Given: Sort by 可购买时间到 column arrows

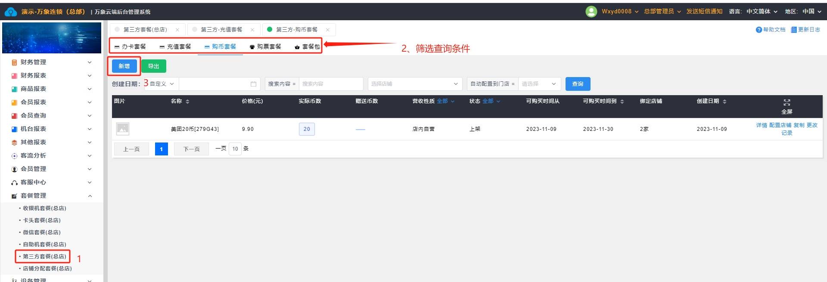Looking at the screenshot, I should [622, 102].
